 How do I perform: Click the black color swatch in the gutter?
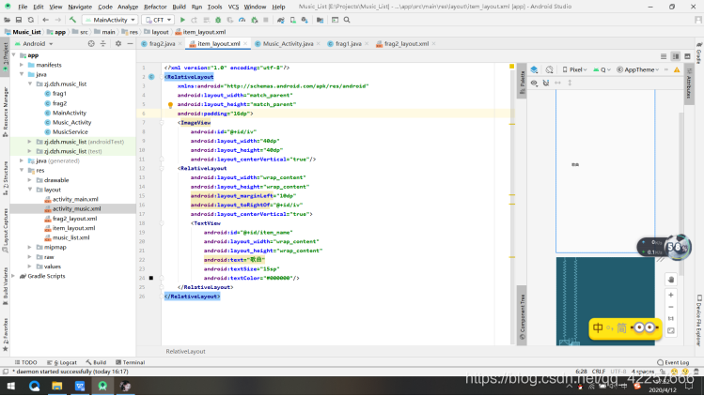click(150, 278)
